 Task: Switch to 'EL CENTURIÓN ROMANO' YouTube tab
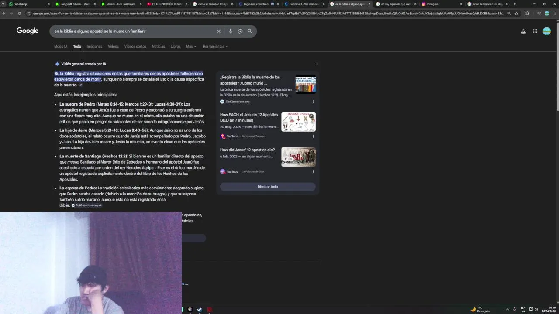[x=167, y=4]
